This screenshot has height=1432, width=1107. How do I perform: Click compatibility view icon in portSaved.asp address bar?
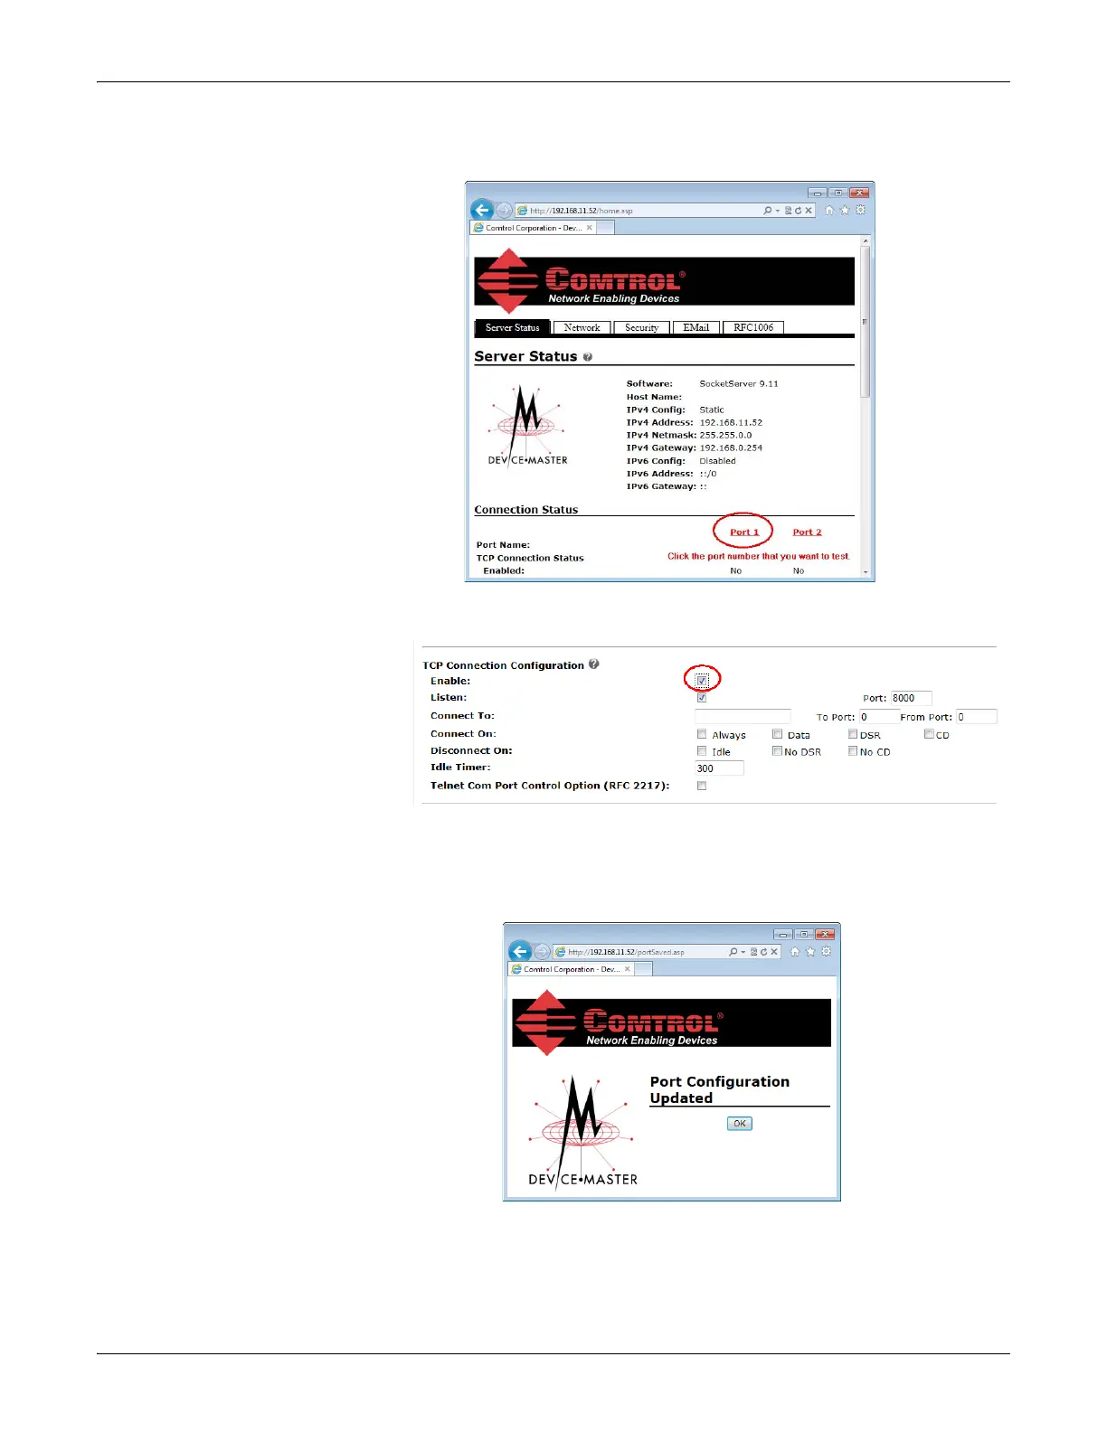point(753,952)
